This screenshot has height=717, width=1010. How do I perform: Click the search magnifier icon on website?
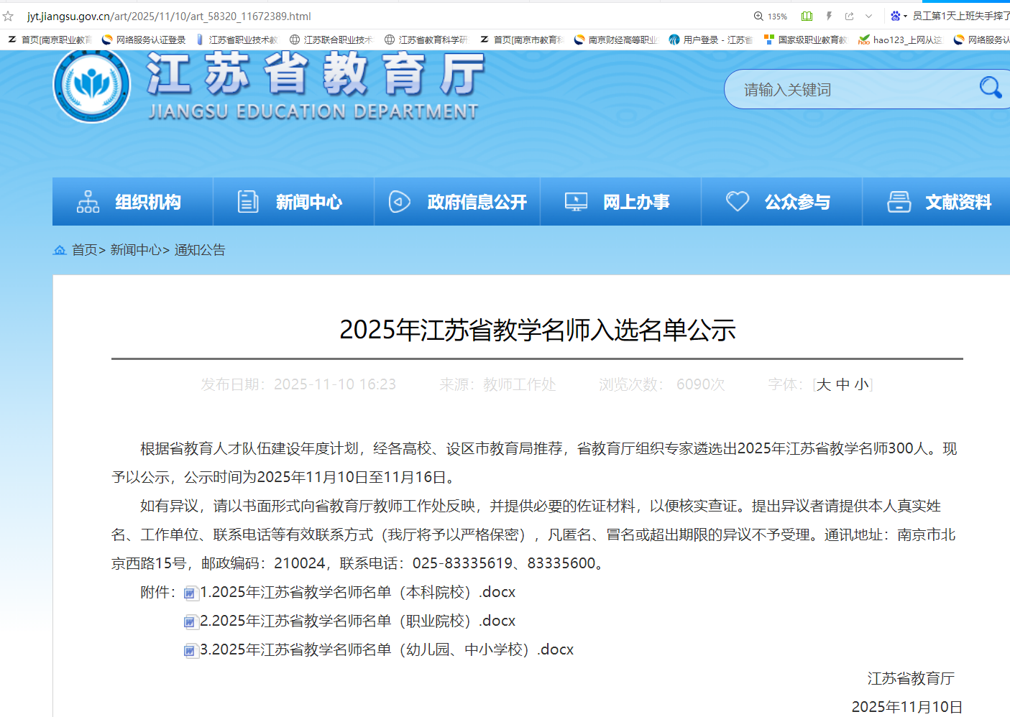coord(990,88)
